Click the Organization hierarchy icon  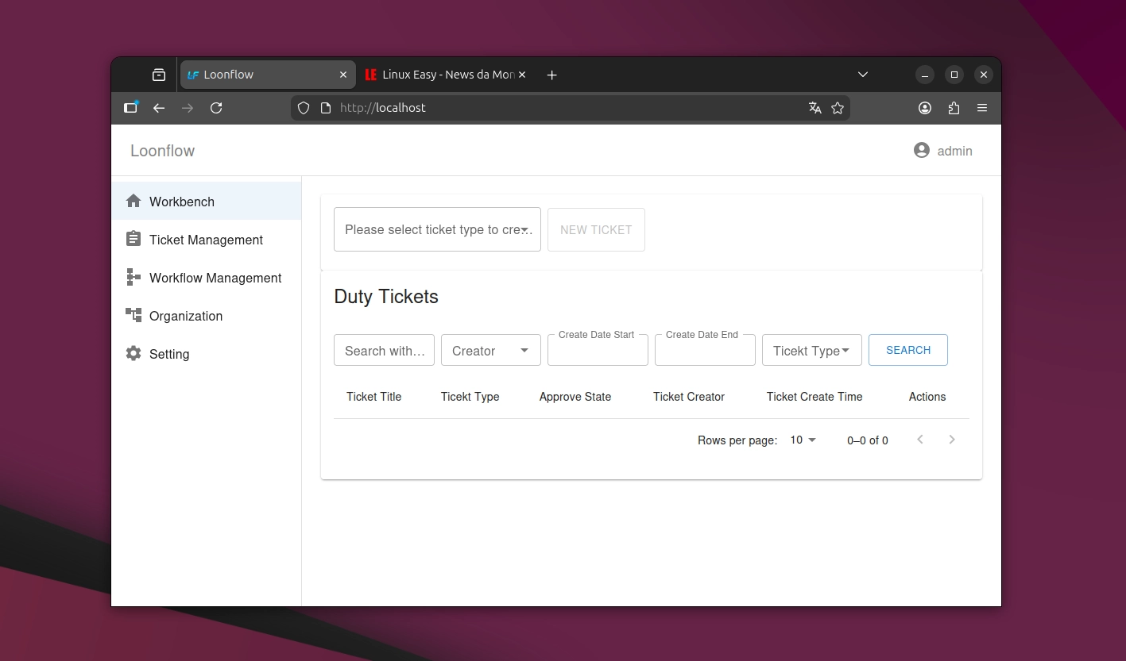(133, 315)
